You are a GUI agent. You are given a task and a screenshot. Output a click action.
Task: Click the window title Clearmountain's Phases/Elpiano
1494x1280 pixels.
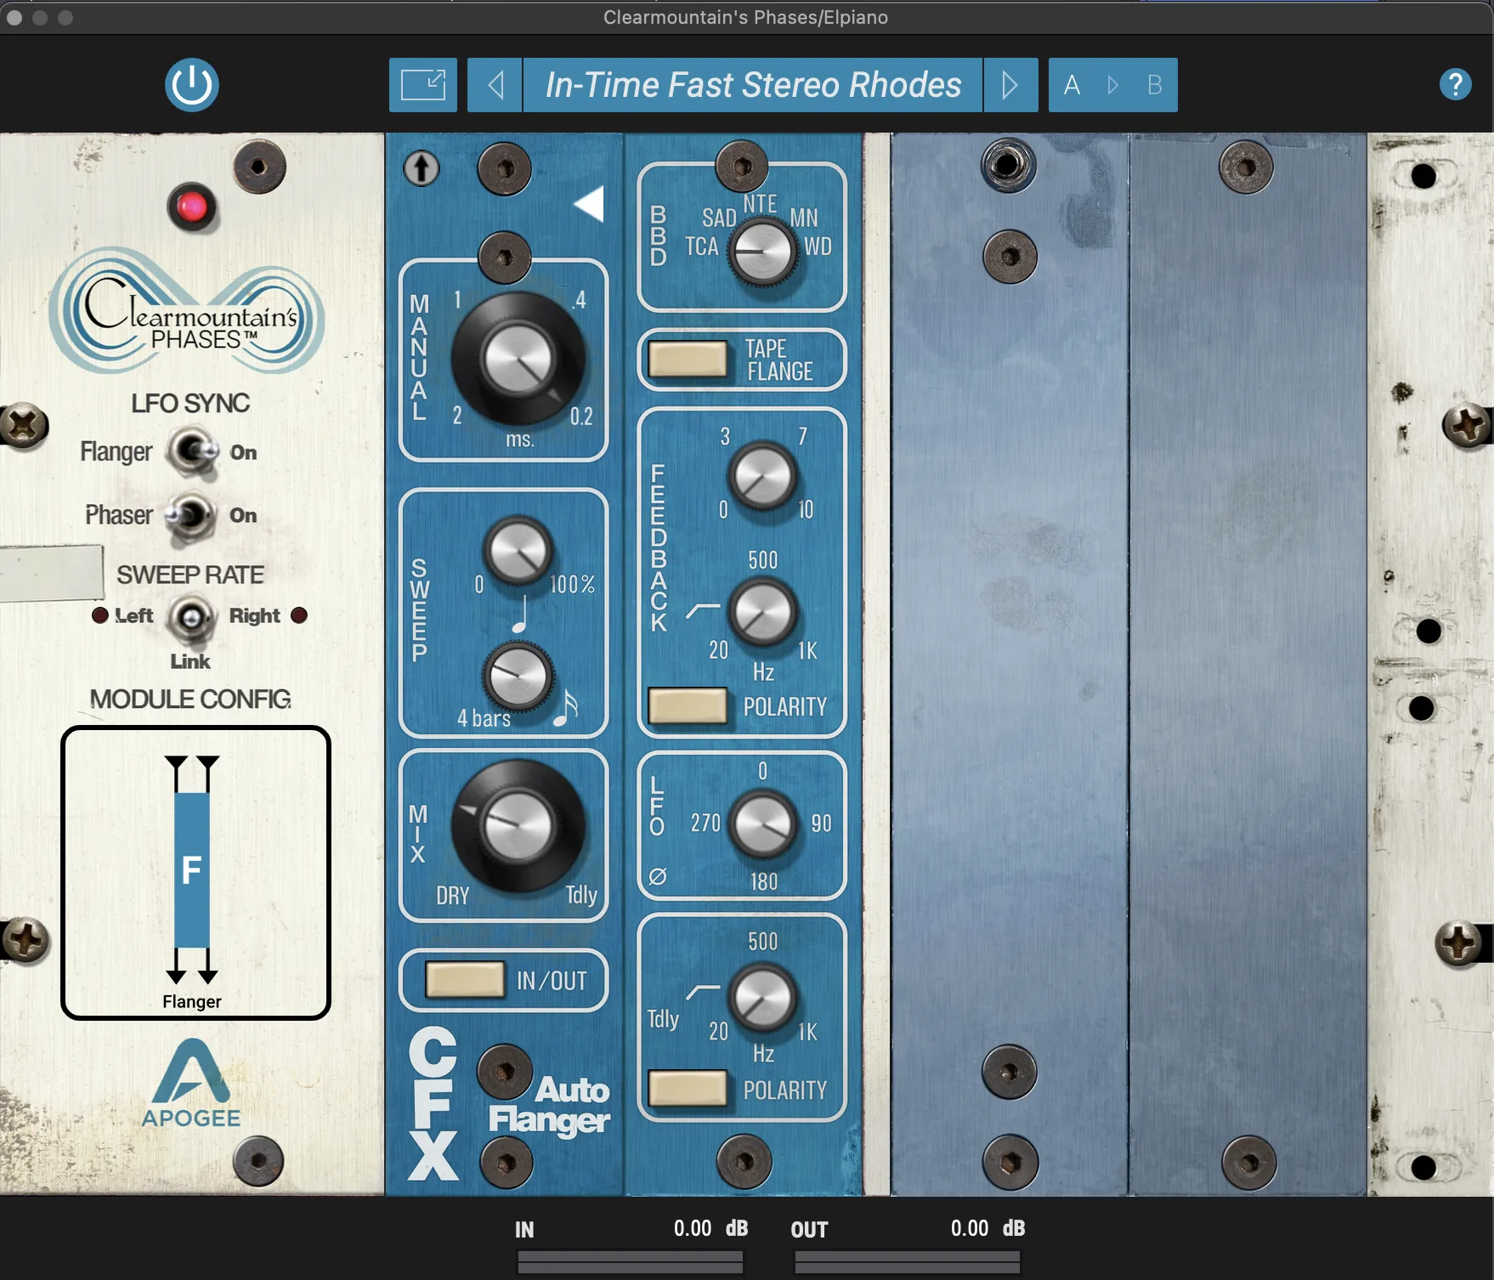[745, 17]
